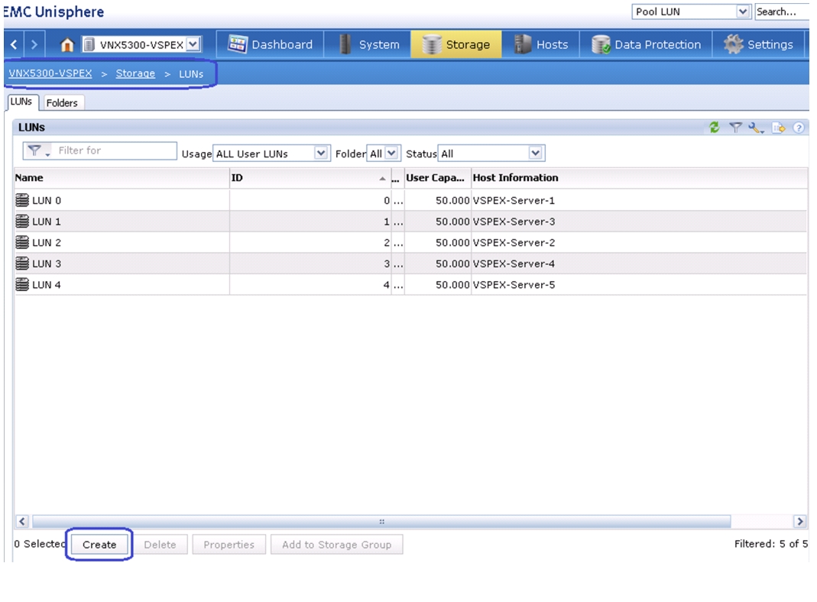Select the LUN 1 row
The width and height of the screenshot is (817, 602).
tap(410, 222)
